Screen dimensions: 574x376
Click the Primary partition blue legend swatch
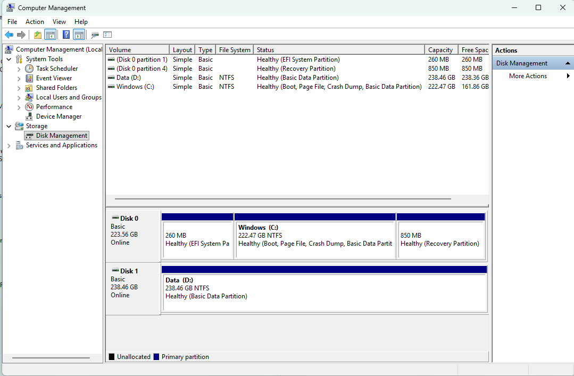tap(156, 357)
